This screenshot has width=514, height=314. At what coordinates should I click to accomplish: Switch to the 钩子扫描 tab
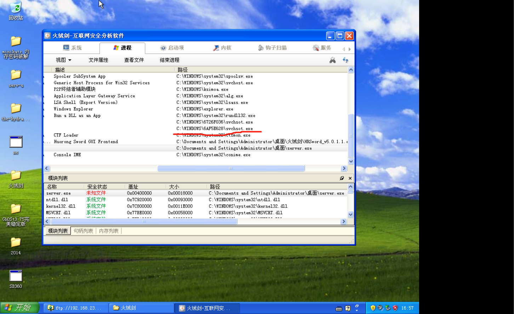[x=272, y=48]
